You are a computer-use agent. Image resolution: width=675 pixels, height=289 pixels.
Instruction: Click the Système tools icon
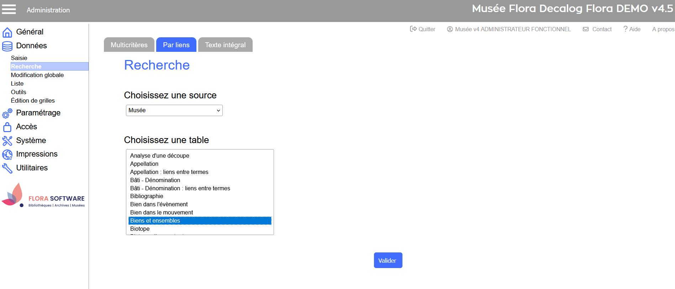(x=7, y=141)
